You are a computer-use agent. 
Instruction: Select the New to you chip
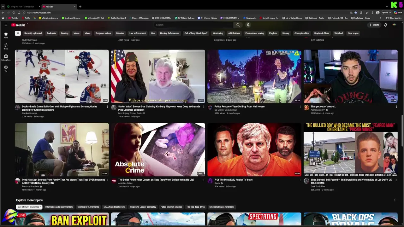pyautogui.click(x=353, y=33)
